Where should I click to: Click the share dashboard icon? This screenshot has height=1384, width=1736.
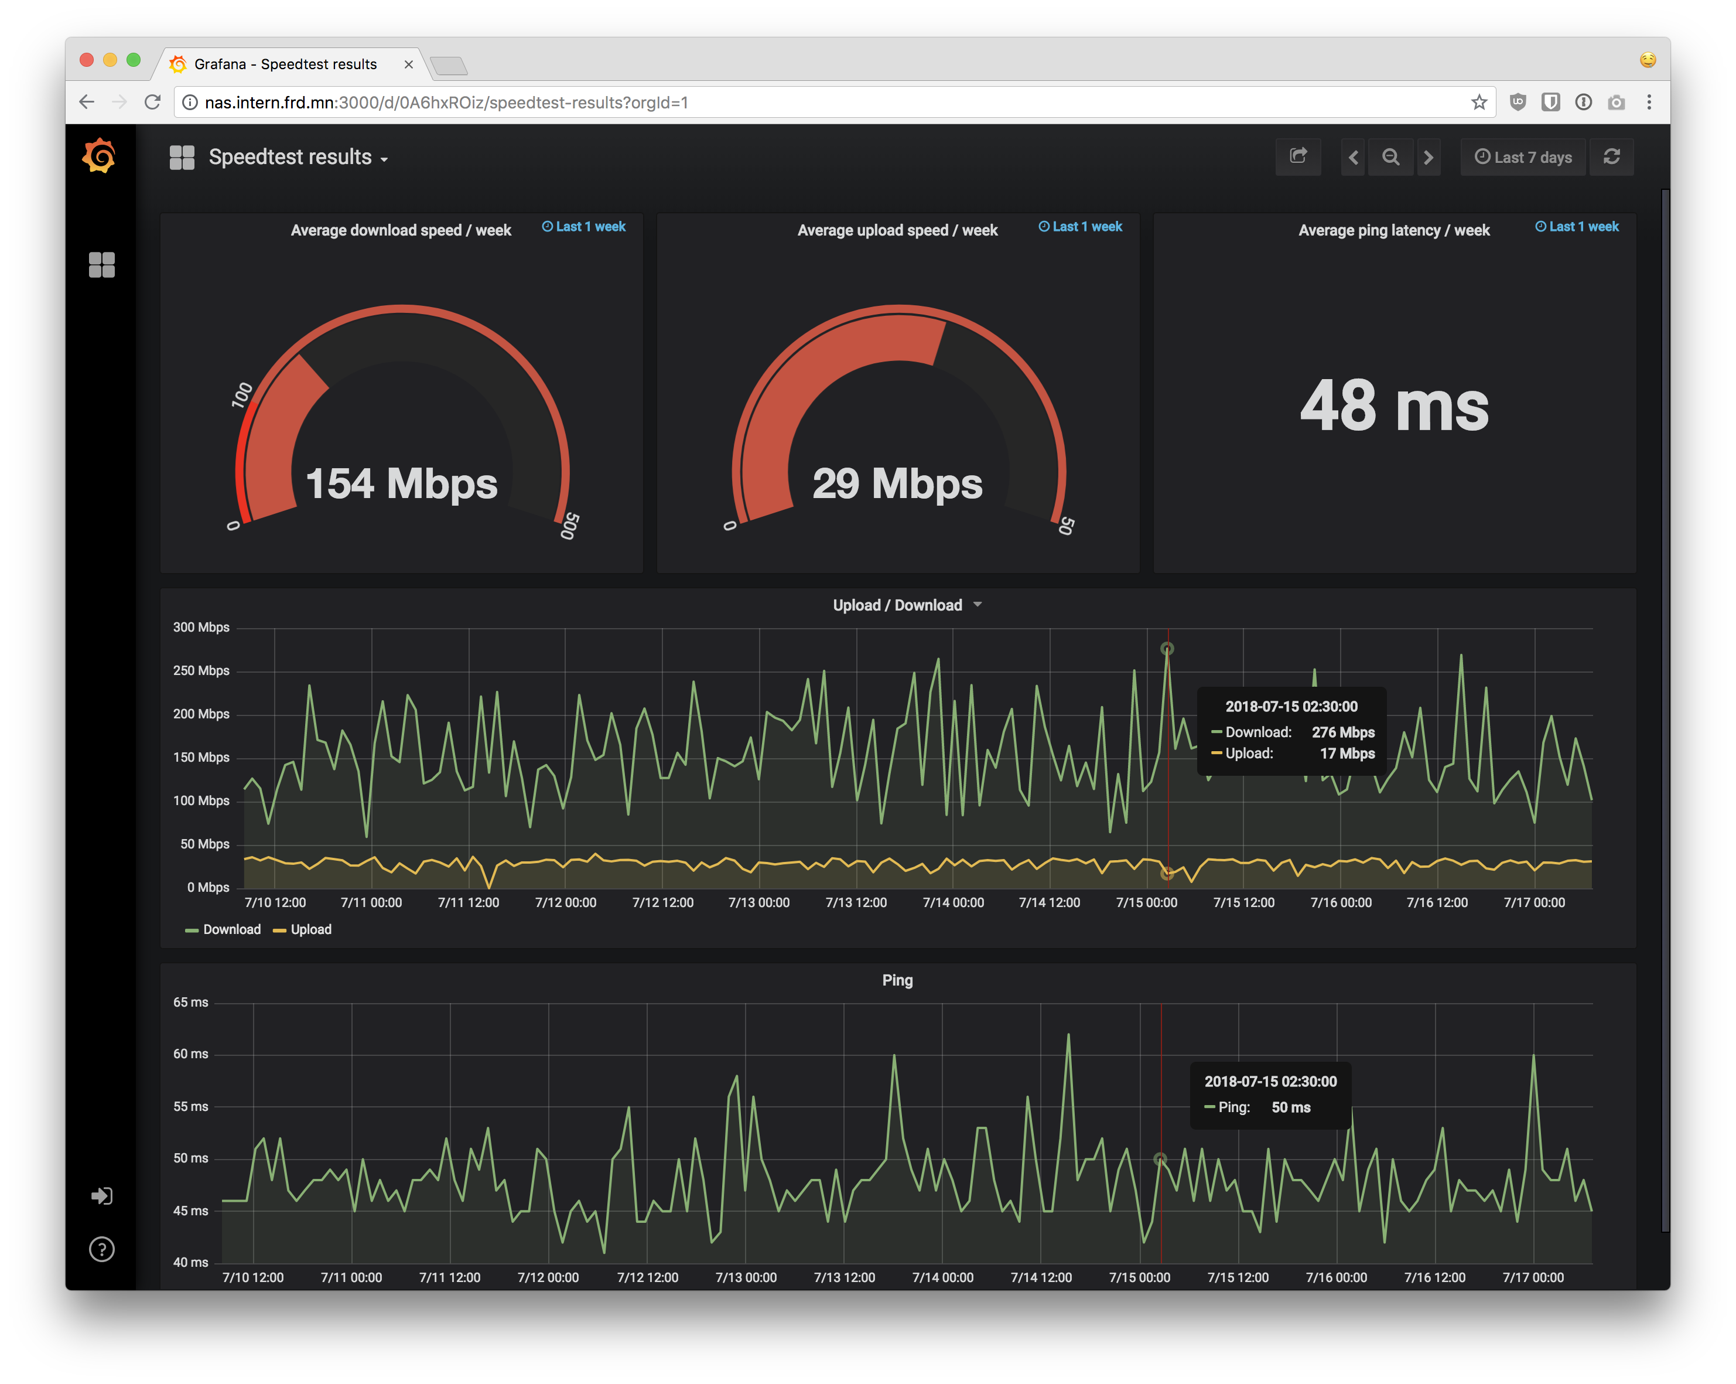tap(1297, 156)
